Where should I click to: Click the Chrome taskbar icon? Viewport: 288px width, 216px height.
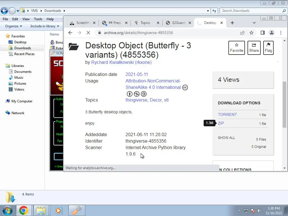point(24,210)
